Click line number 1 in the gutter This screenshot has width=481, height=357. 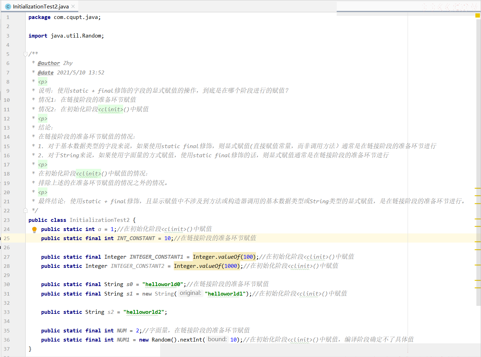point(8,17)
